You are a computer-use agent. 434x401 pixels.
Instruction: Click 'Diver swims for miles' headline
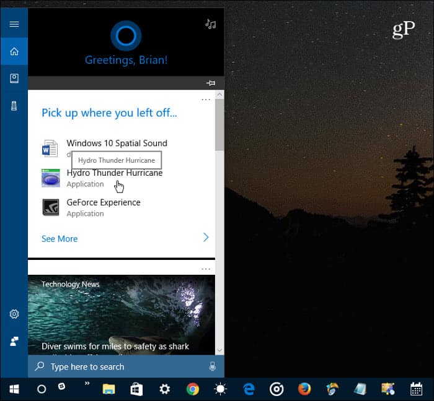coord(115,347)
